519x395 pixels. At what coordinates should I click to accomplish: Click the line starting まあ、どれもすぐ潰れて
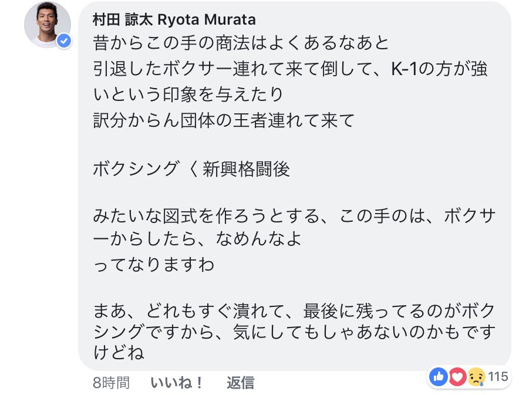(294, 311)
